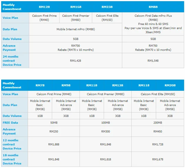Click the Celcom First Data mPro Plus text
Image resolution: width=185 pixels, height=168 pixels.
(153, 16)
